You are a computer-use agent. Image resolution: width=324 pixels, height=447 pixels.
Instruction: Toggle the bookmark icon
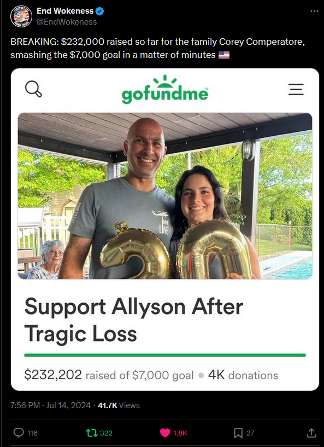point(238,433)
